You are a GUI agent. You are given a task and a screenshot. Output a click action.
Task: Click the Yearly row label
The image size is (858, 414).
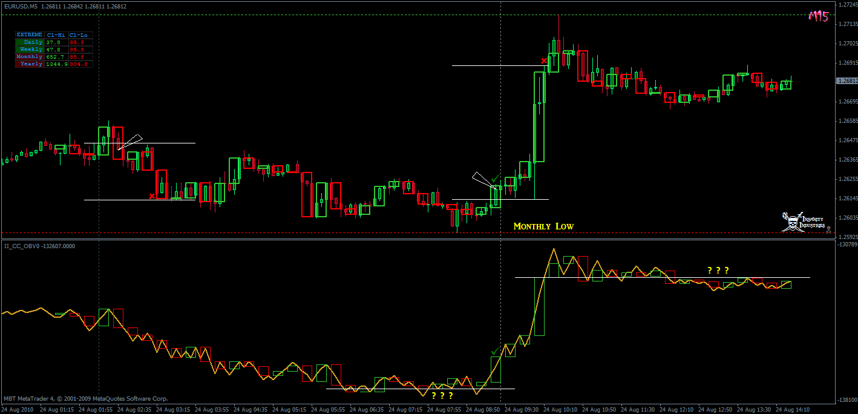click(x=30, y=64)
